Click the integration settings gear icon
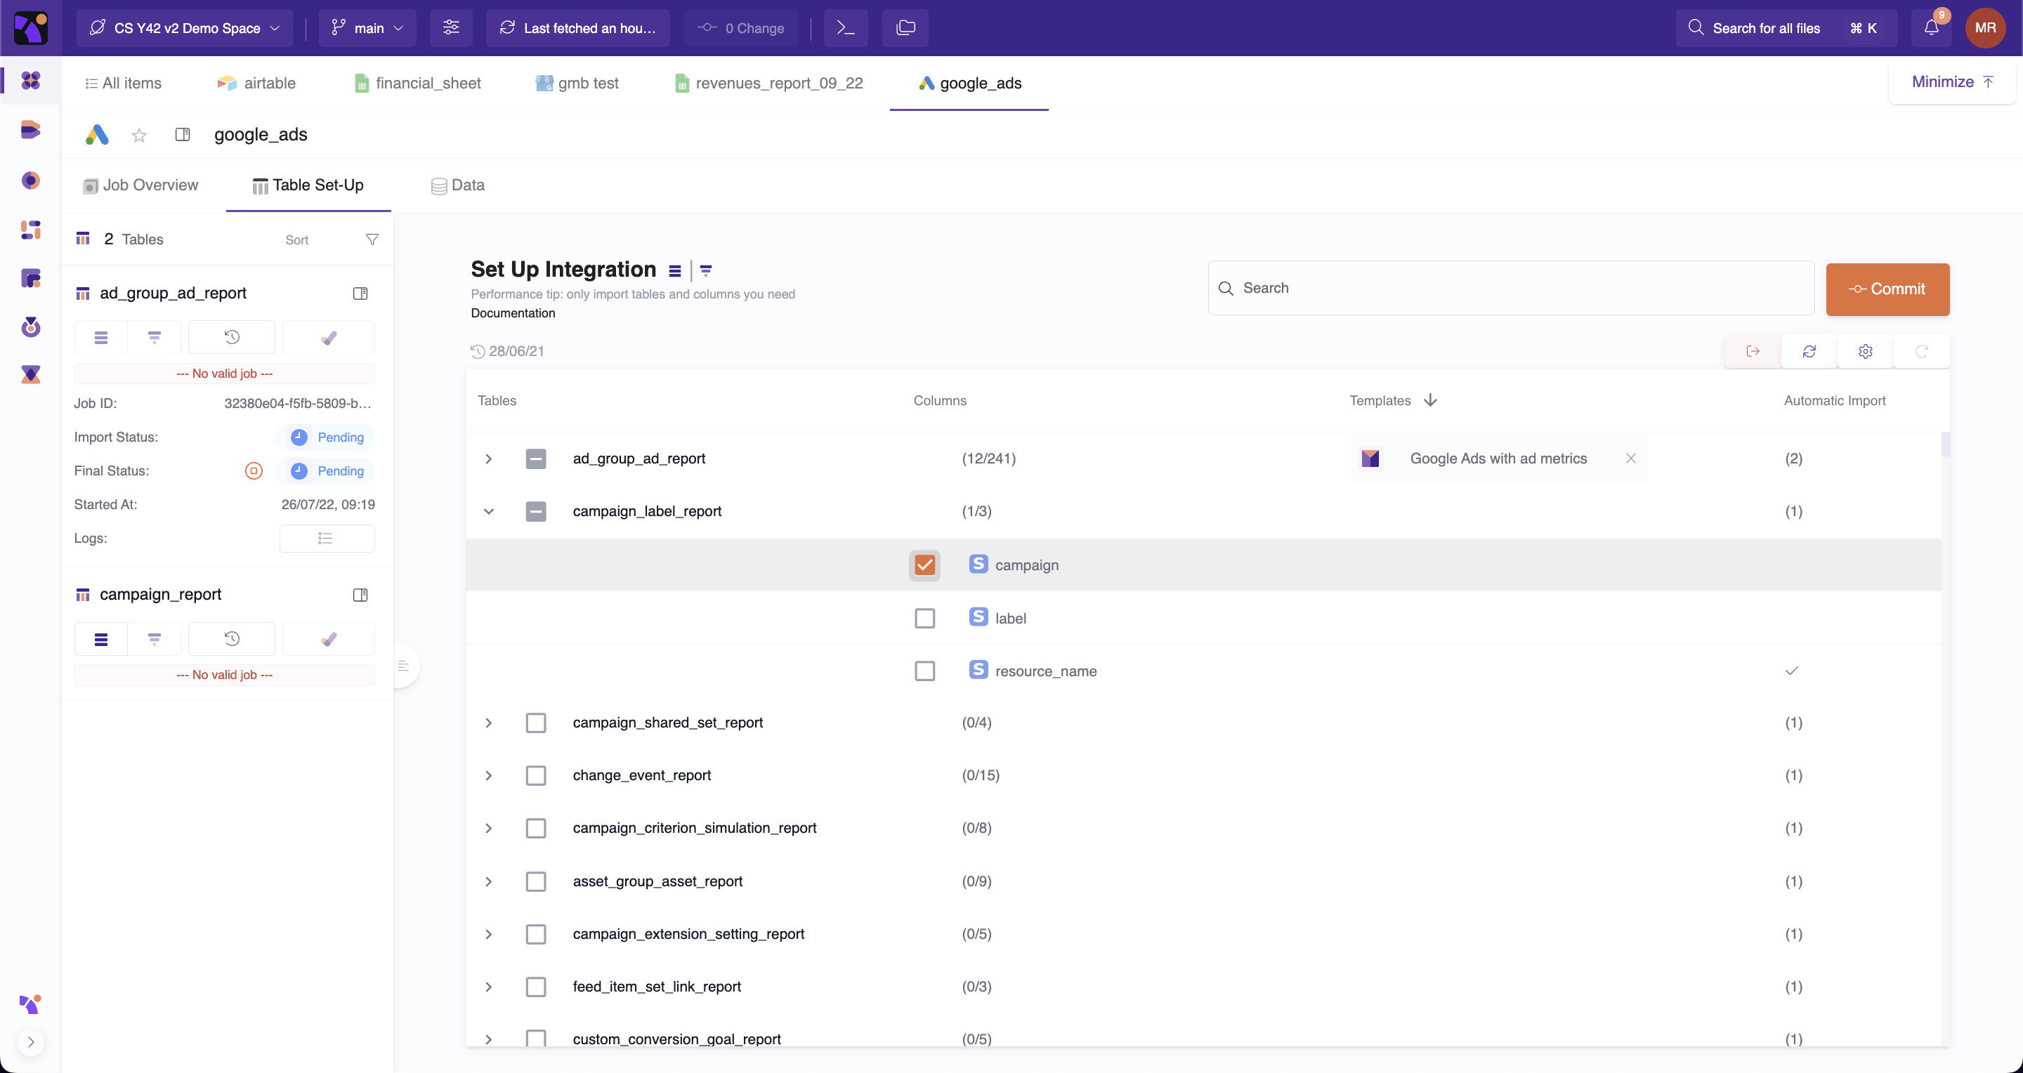 pyautogui.click(x=1865, y=352)
